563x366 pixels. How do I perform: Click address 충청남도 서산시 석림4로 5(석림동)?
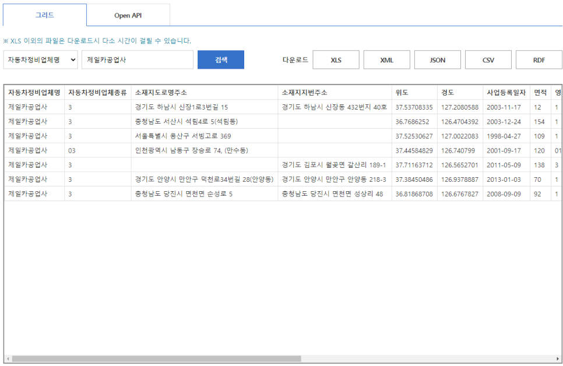[x=187, y=122]
